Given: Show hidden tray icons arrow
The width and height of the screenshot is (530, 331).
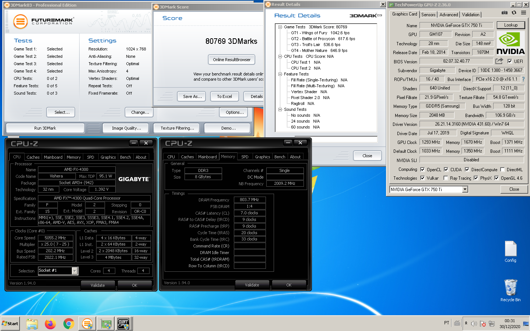Looking at the screenshot, I should point(466,323).
